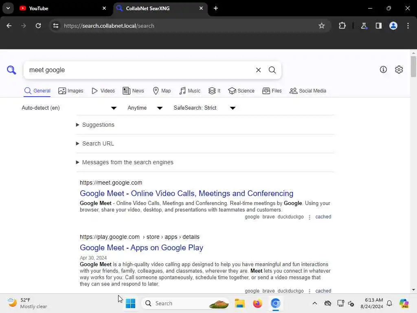Screen dimensions: 417x313
Task: Open the Chrome three-dot menu
Action: pyautogui.click(x=408, y=26)
